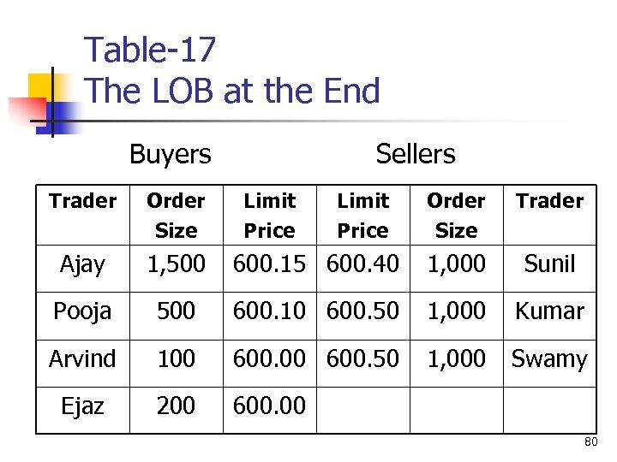Select the 'Ejaz' trader cell
The height and width of the screenshot is (462, 617).
[82, 406]
